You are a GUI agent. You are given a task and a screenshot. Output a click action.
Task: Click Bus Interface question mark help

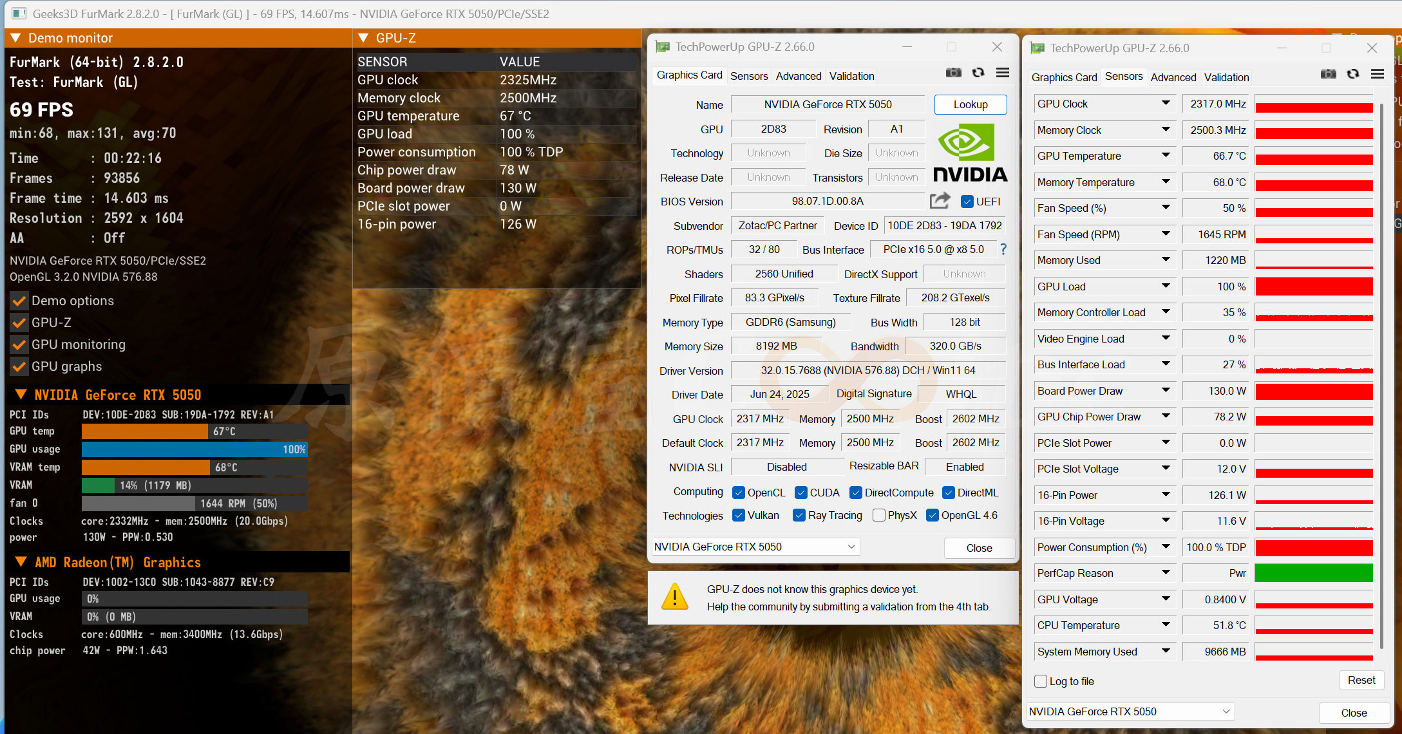[x=1003, y=249]
